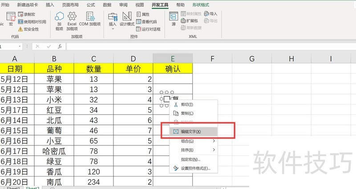Viewport: 356px width, 189px height.
Task: Toggle Design Mode (设计模式)
Action: coord(127,19)
